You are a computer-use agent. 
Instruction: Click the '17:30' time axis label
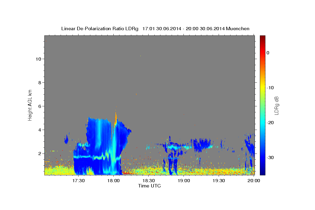coord(79,181)
